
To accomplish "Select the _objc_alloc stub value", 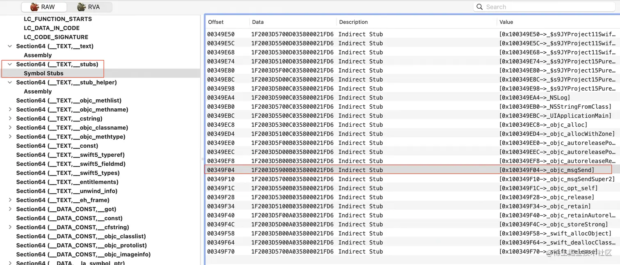I will [x=543, y=125].
